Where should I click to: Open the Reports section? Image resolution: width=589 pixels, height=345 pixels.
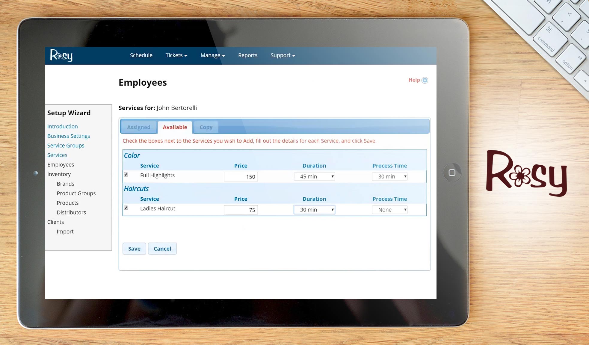pos(247,55)
